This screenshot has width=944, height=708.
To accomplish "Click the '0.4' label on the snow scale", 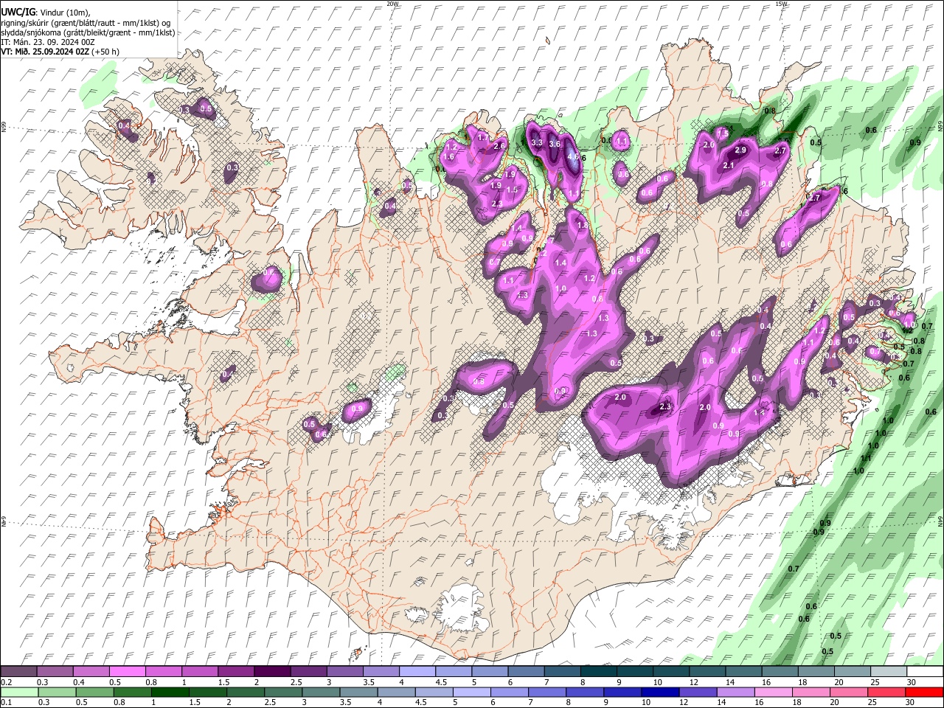I will click(x=78, y=682).
